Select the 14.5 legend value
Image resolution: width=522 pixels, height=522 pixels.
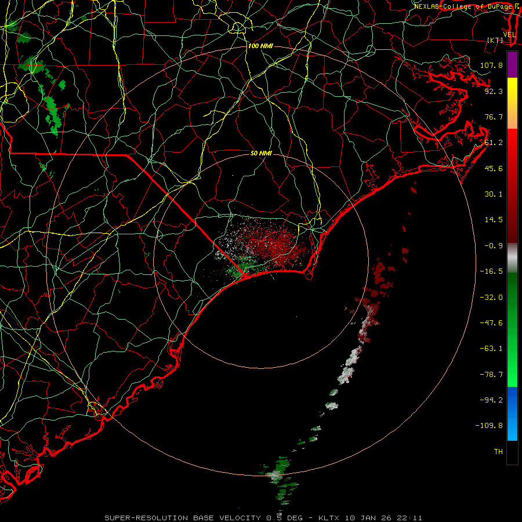tap(494, 220)
